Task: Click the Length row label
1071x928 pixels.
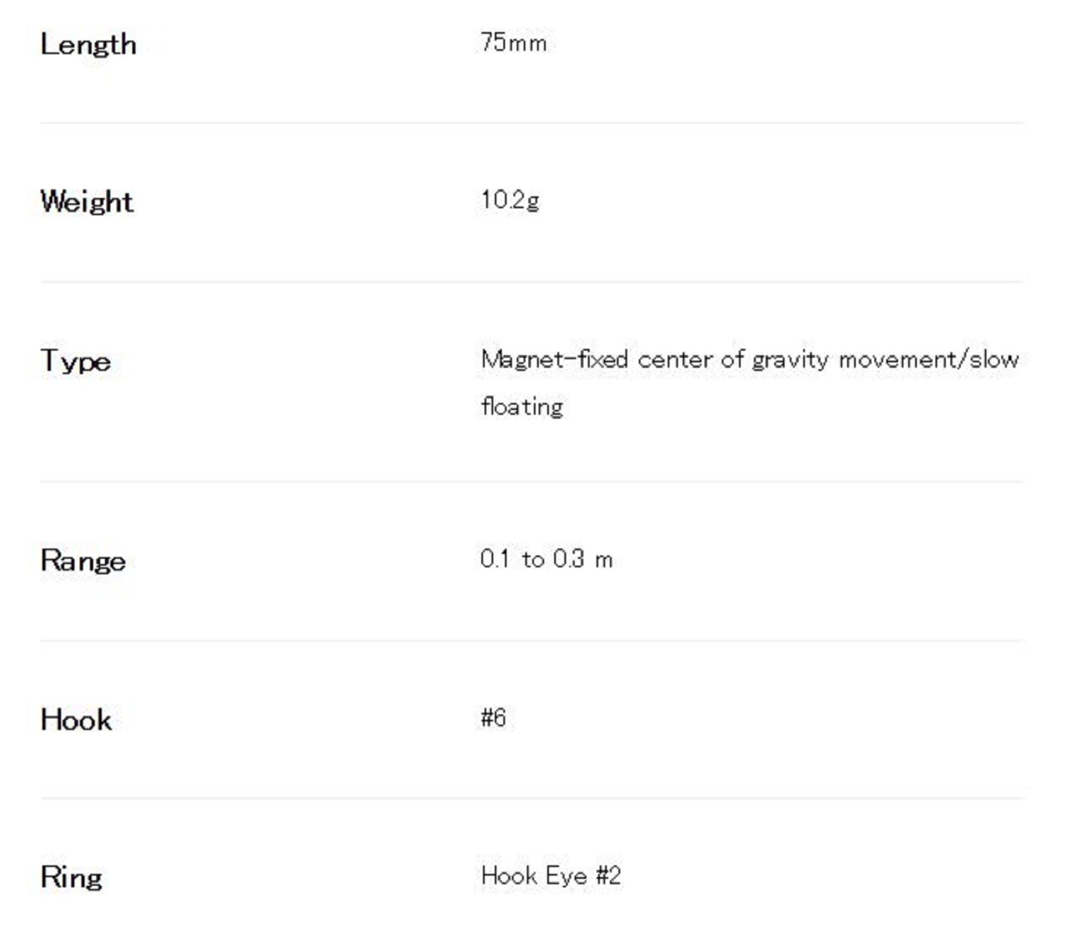Action: coord(88,44)
